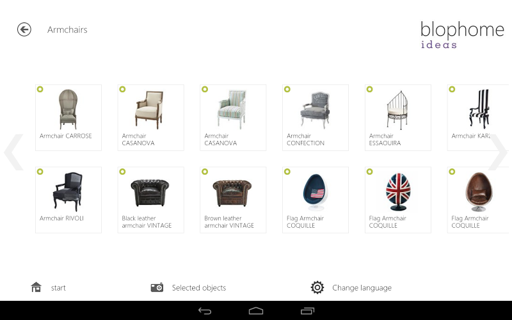Toggle selection circle on Armchair CONFECTION
This screenshot has width=512, height=320.
(287, 89)
